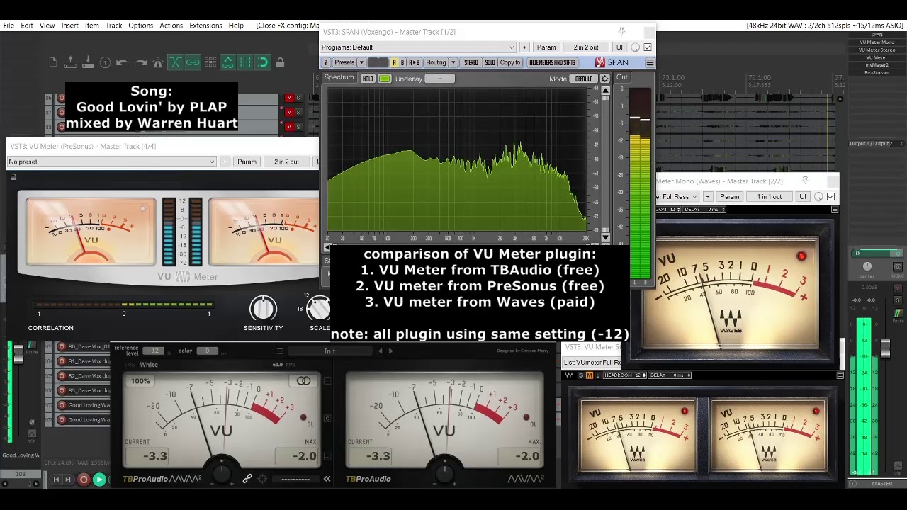
Task: Select next TBProAudio preset arrow
Action: (390, 351)
